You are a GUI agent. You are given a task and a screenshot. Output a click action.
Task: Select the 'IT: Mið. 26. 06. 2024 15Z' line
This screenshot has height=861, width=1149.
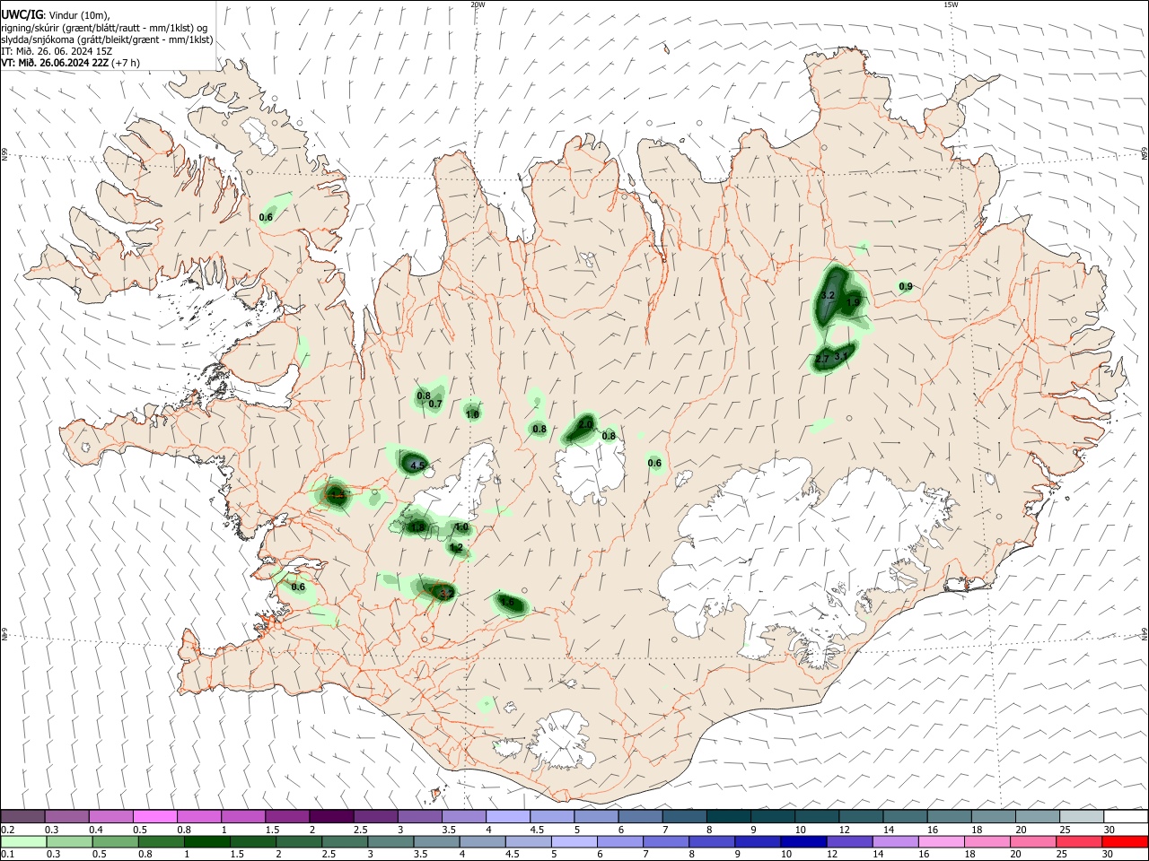click(57, 51)
